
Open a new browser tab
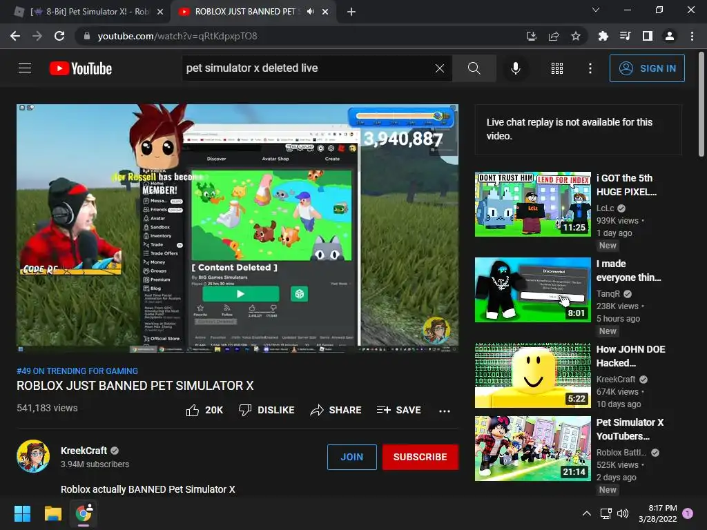351,12
